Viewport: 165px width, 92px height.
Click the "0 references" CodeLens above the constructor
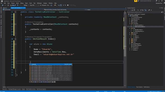click(x=29, y=22)
